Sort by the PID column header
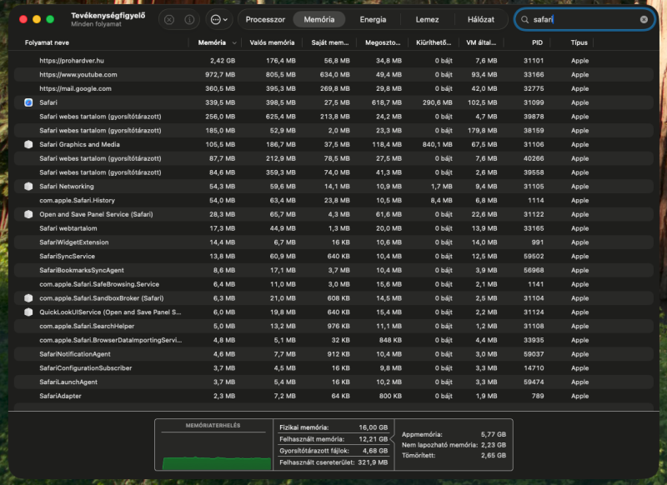Viewport: 667px width, 485px height. click(x=537, y=42)
